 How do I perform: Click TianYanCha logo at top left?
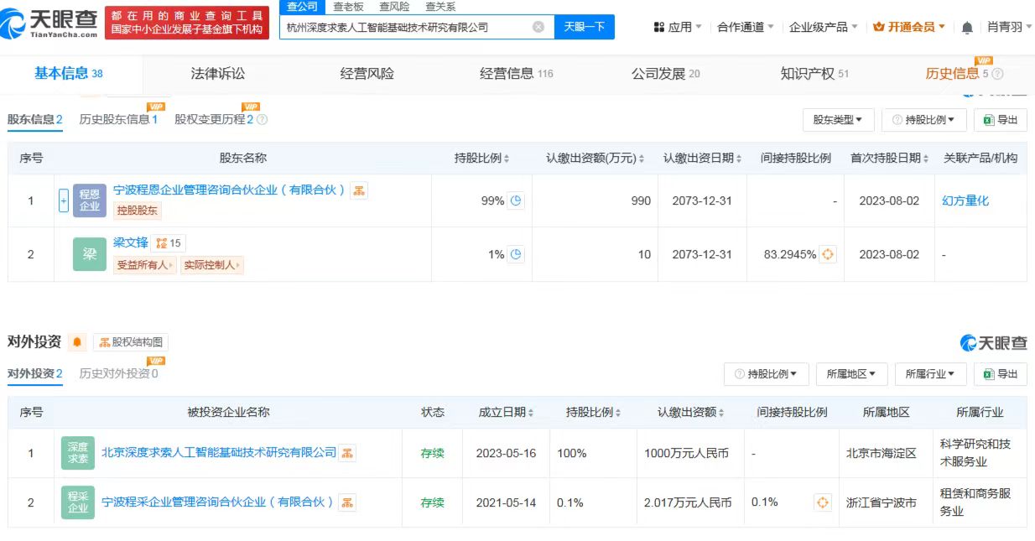(49, 23)
